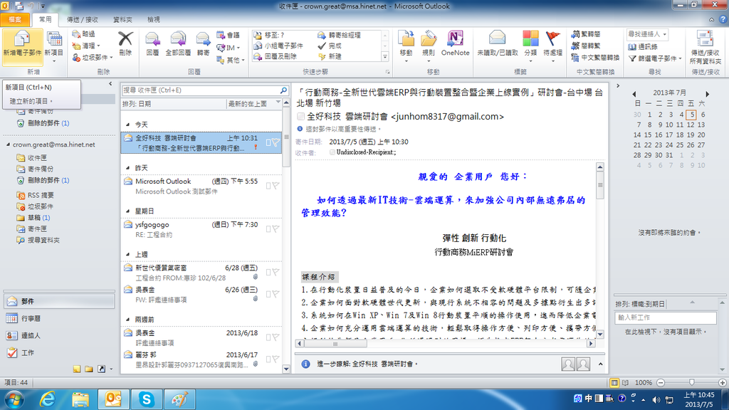Open the New Items (新項目) ribbon button
This screenshot has height=410, width=729.
coord(54,46)
